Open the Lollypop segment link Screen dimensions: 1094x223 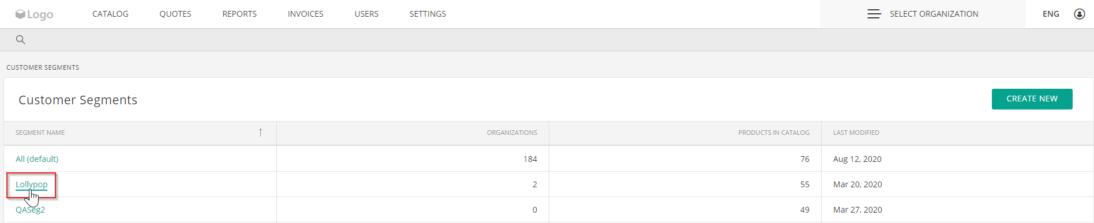point(32,184)
